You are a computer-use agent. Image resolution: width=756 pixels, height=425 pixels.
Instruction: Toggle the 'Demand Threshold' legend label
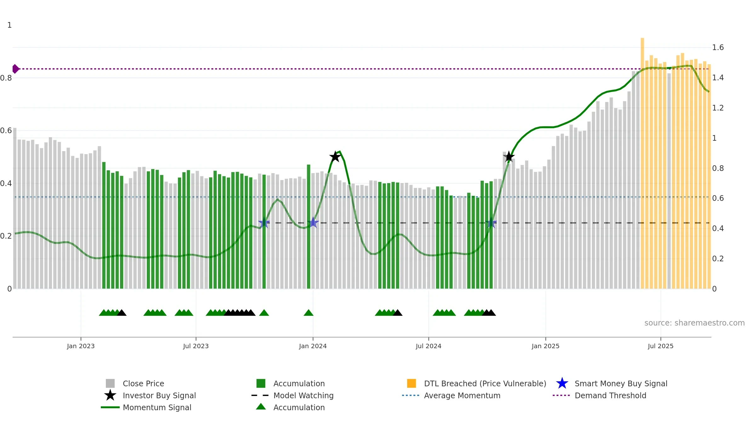click(610, 395)
